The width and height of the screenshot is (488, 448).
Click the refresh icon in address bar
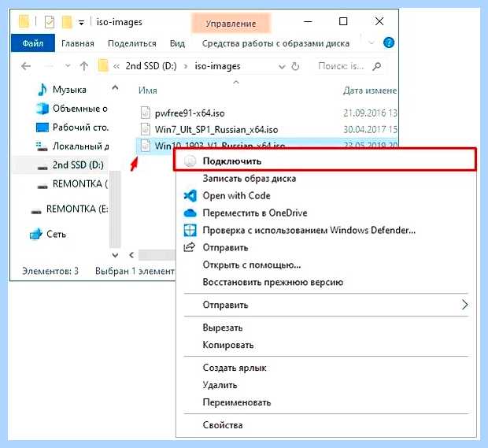(295, 66)
